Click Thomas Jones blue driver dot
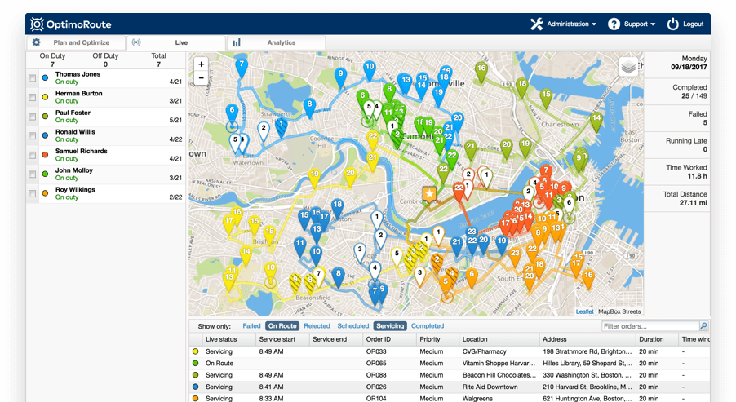Viewport: 736px width, 402px height. click(x=45, y=77)
